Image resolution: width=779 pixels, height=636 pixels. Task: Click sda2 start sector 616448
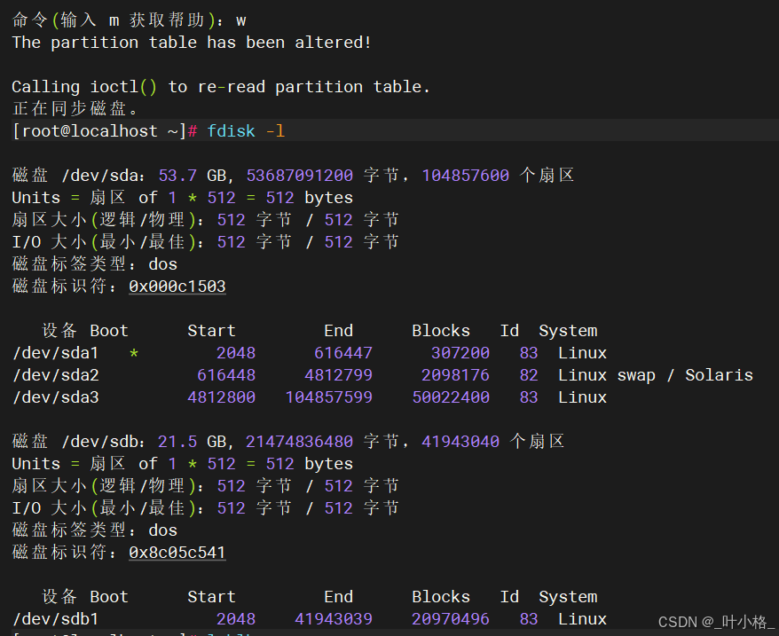226,375
